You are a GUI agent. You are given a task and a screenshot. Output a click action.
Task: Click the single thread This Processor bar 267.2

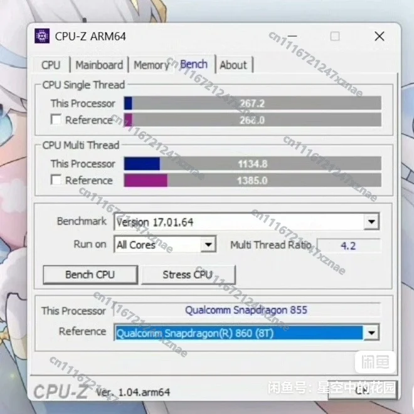pyautogui.click(x=253, y=103)
